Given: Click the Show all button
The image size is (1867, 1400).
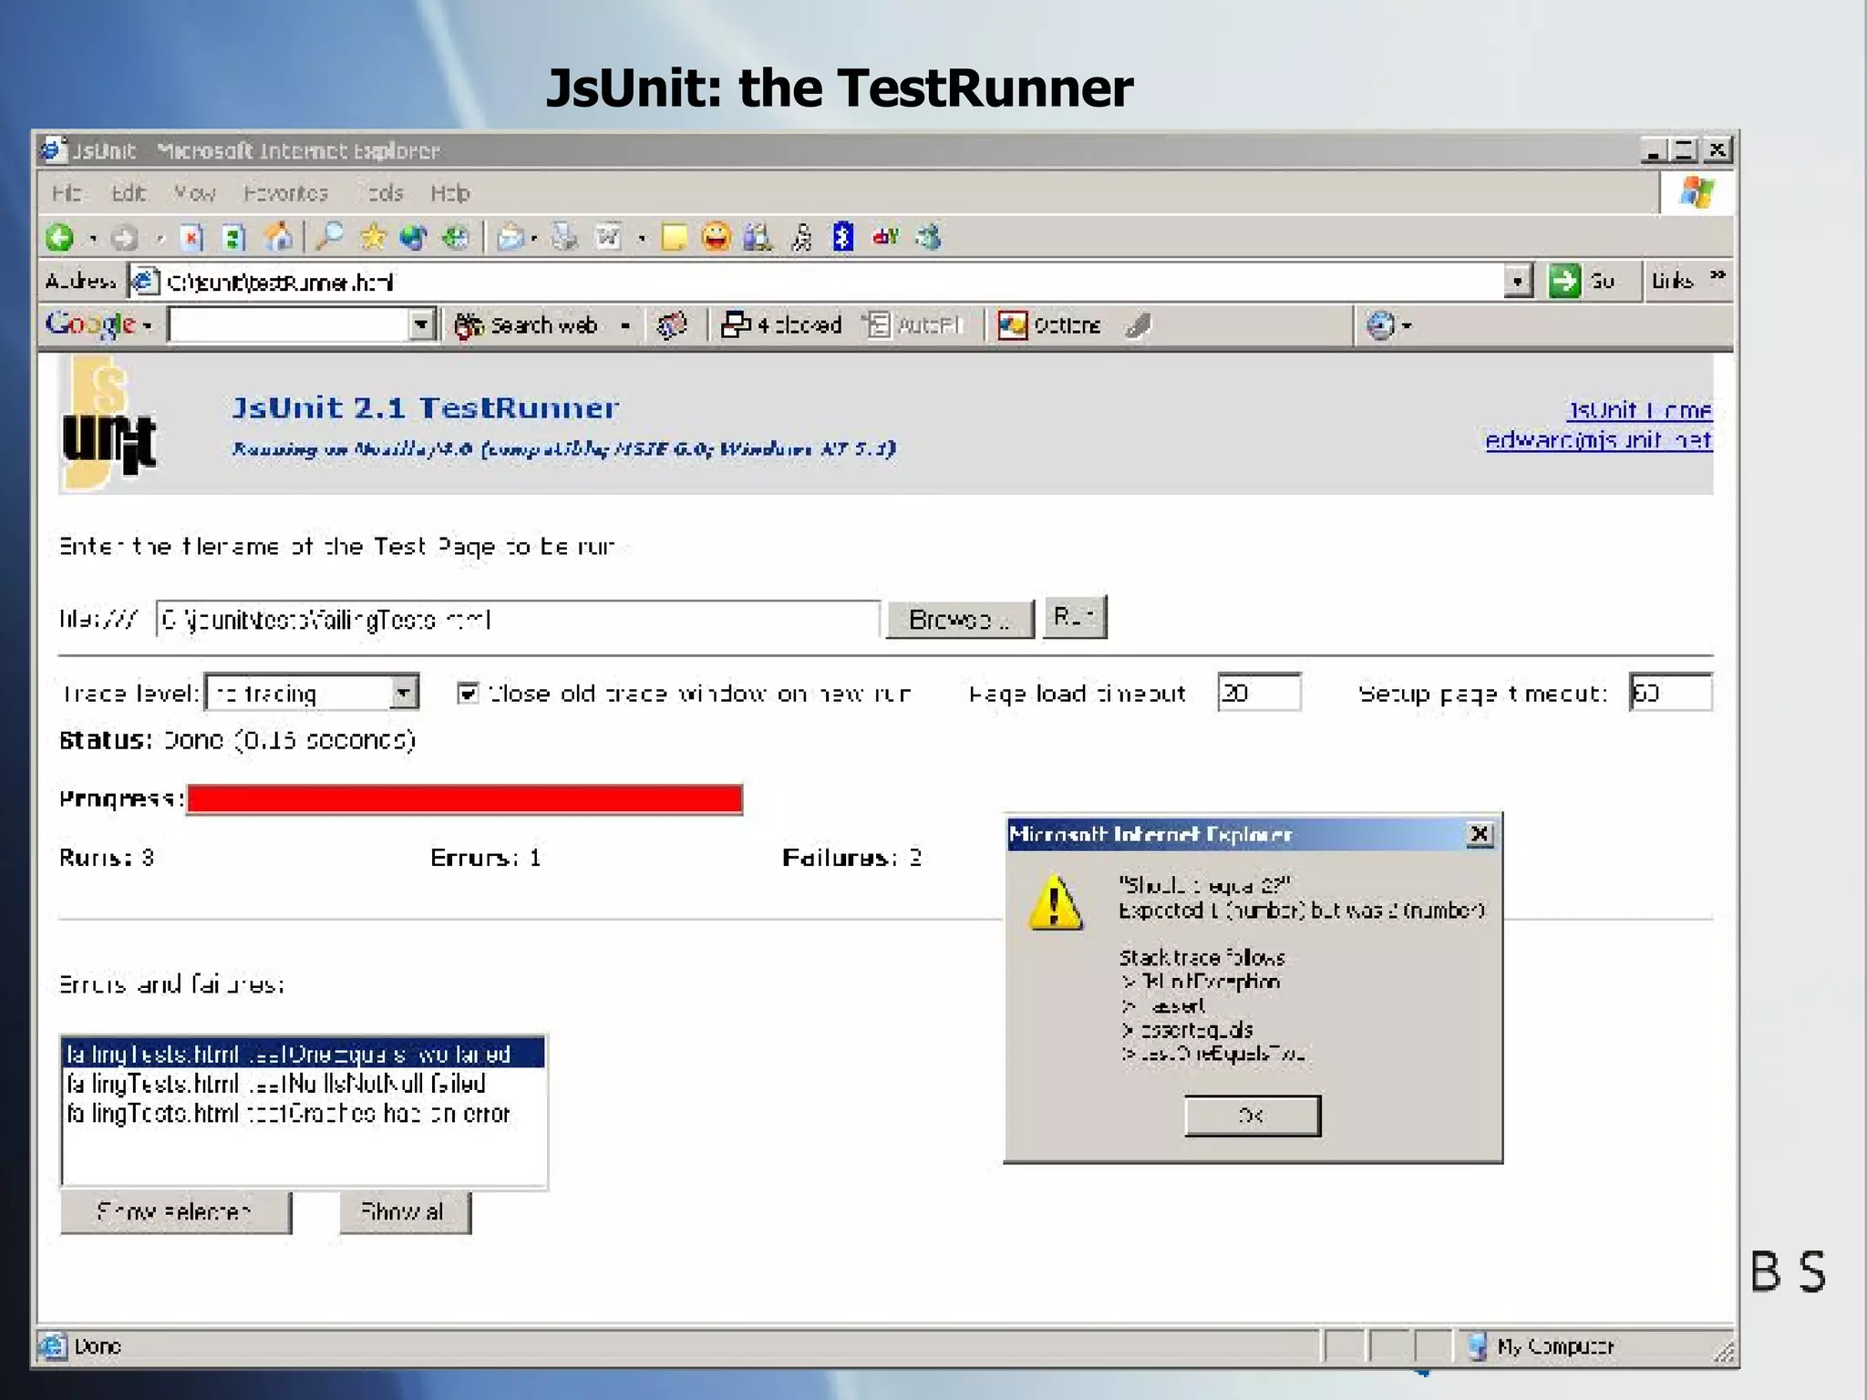Looking at the screenshot, I should (405, 1213).
